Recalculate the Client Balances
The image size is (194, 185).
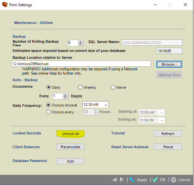70,147
